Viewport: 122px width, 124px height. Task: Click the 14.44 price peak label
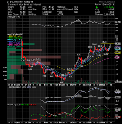[x=94, y=44]
